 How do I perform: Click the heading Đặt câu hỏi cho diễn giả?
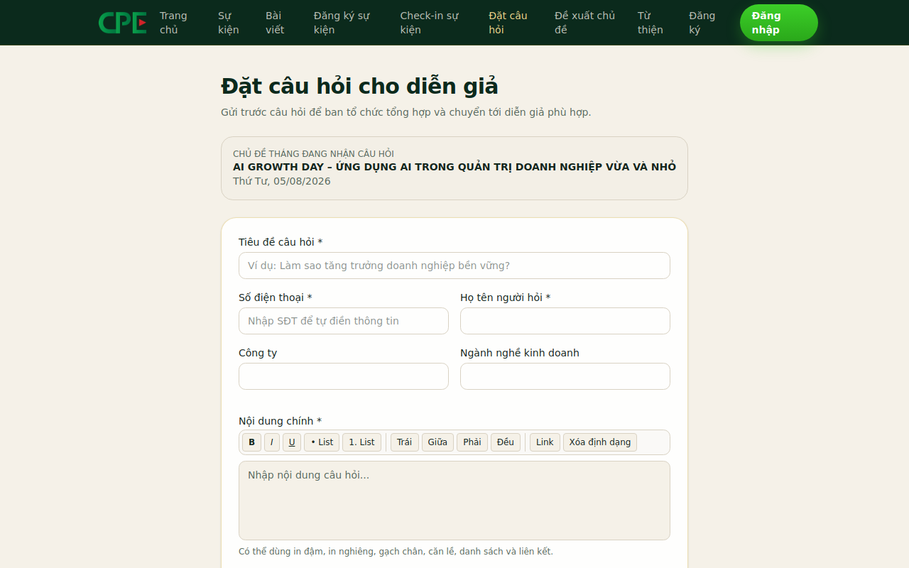359,86
